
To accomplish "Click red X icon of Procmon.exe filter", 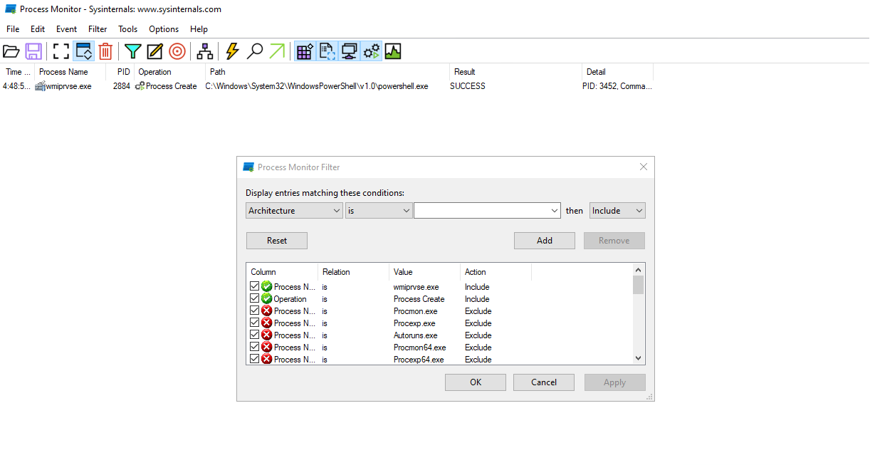I will (267, 310).
